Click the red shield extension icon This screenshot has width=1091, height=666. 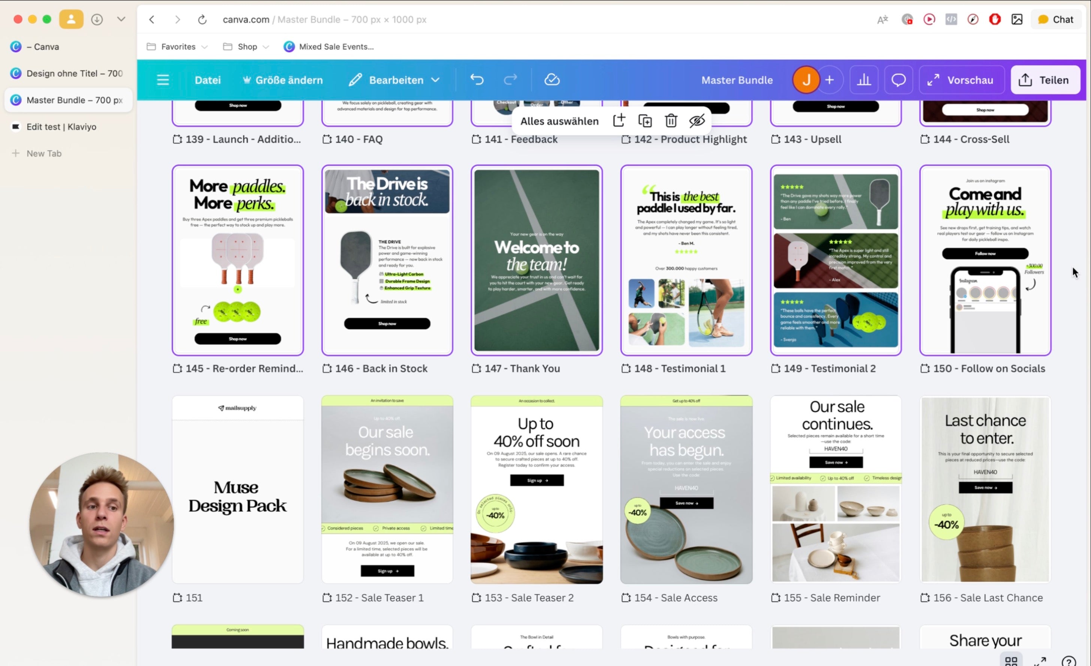pos(995,19)
